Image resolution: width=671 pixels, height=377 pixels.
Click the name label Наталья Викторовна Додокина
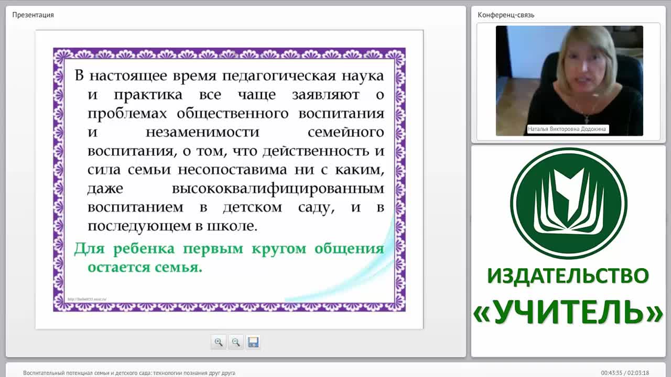click(568, 129)
